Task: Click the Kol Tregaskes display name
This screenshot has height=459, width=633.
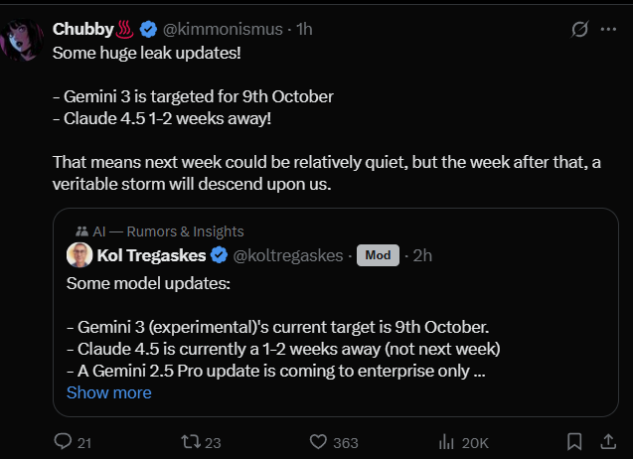Action: tap(152, 255)
